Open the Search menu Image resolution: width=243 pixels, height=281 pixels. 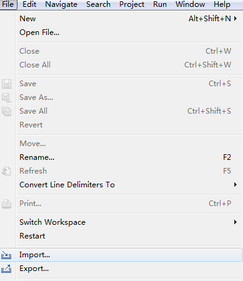pyautogui.click(x=98, y=4)
